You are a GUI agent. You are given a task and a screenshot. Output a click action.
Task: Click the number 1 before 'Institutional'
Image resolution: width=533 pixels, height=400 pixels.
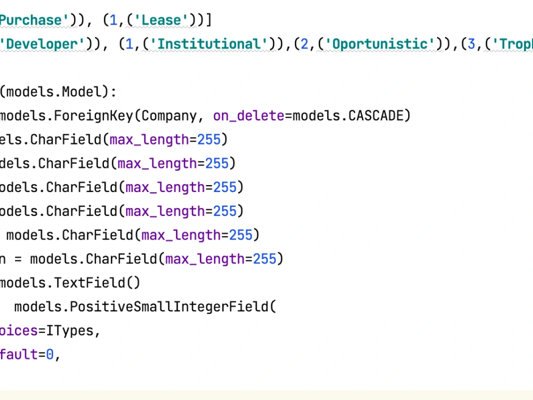[x=129, y=44]
